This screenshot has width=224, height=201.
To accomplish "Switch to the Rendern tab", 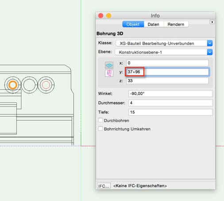I will pos(176,24).
